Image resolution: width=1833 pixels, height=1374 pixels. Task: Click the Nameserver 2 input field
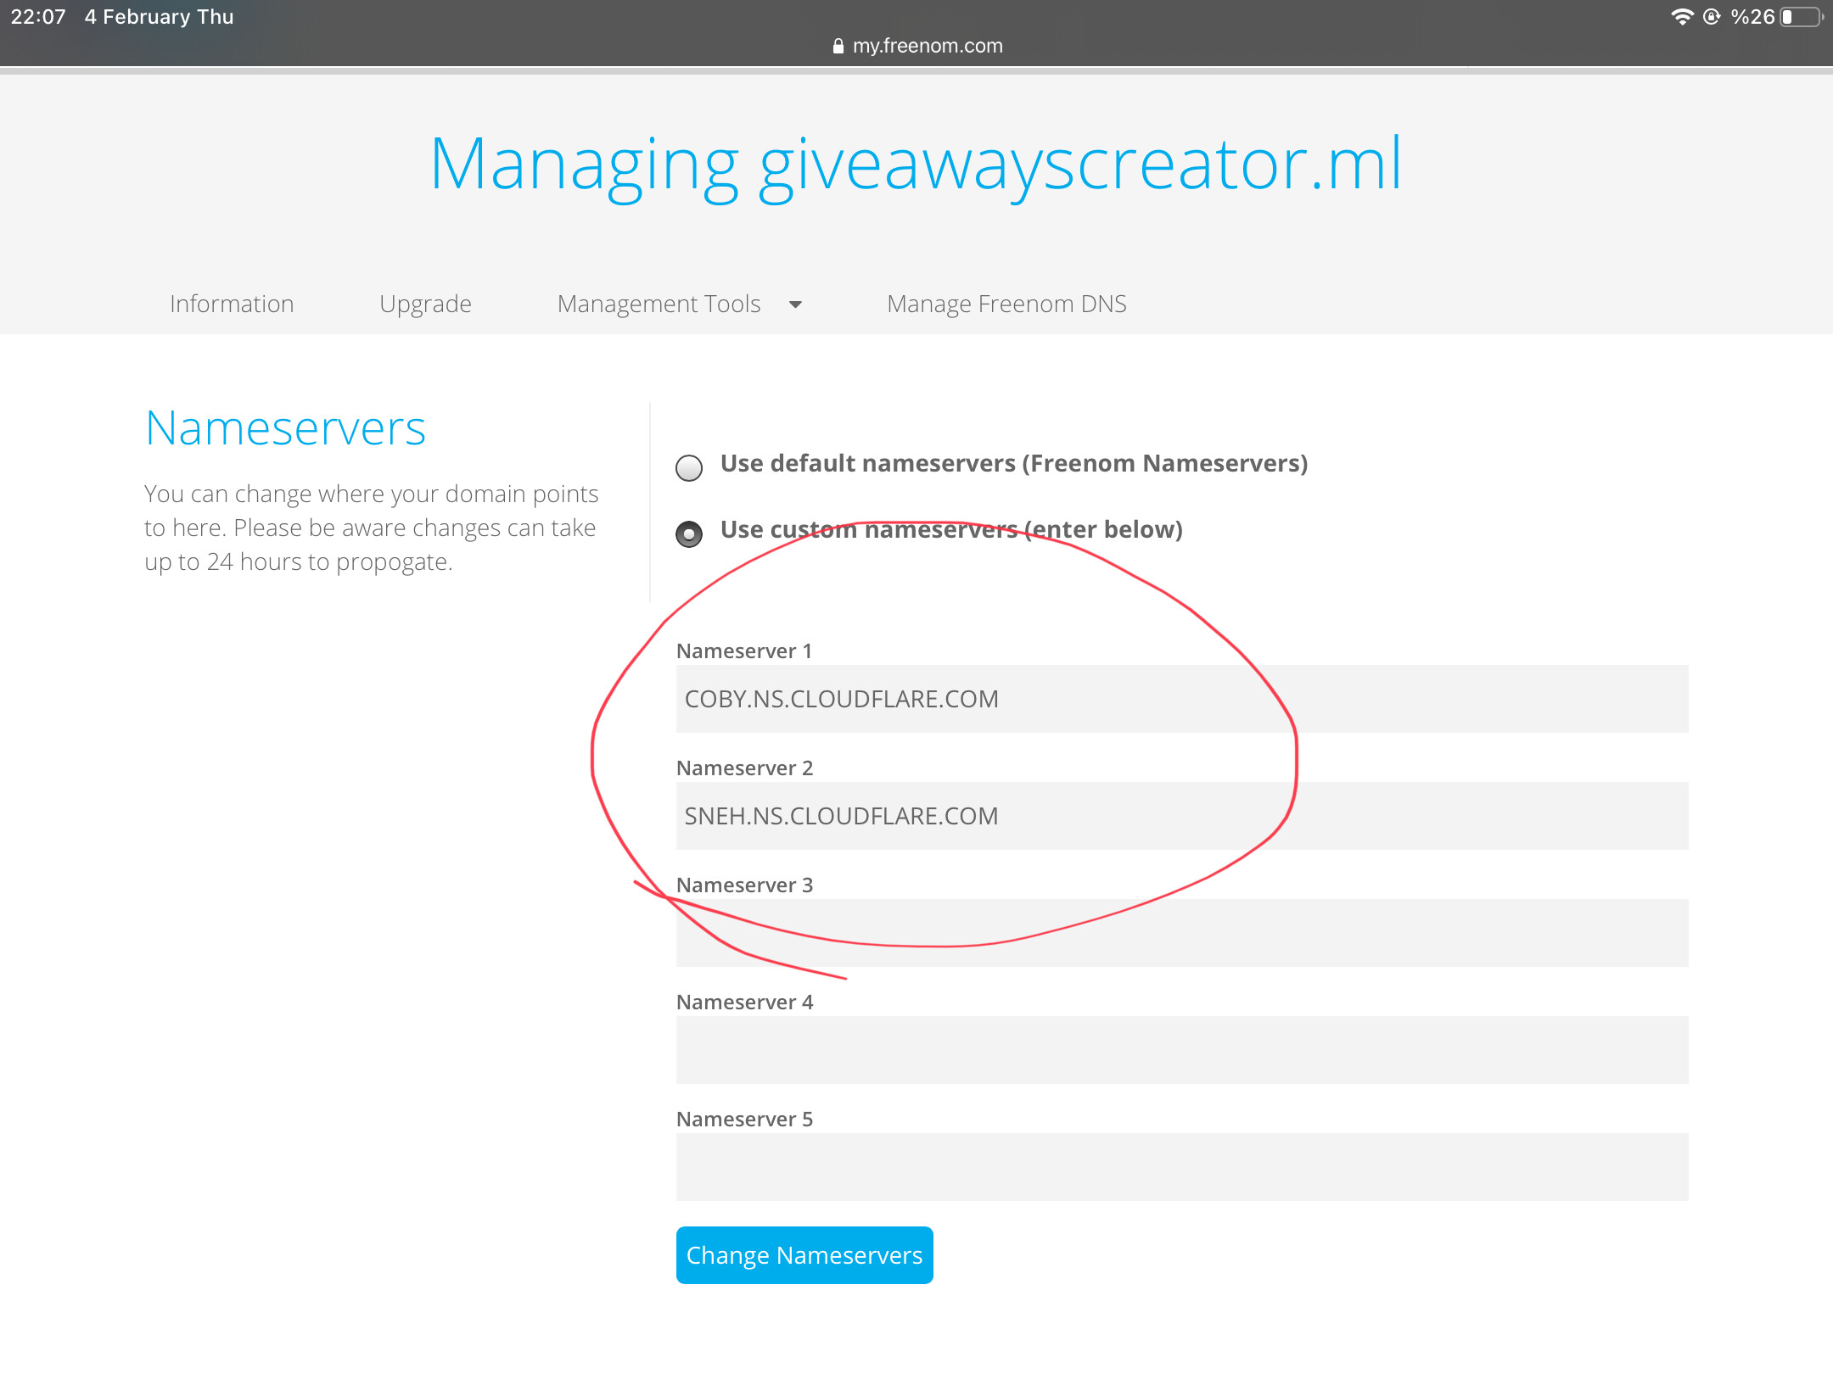click(1182, 816)
